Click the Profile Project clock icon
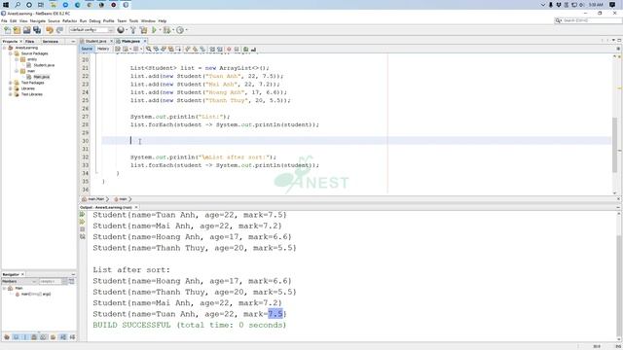 pyautogui.click(x=179, y=30)
